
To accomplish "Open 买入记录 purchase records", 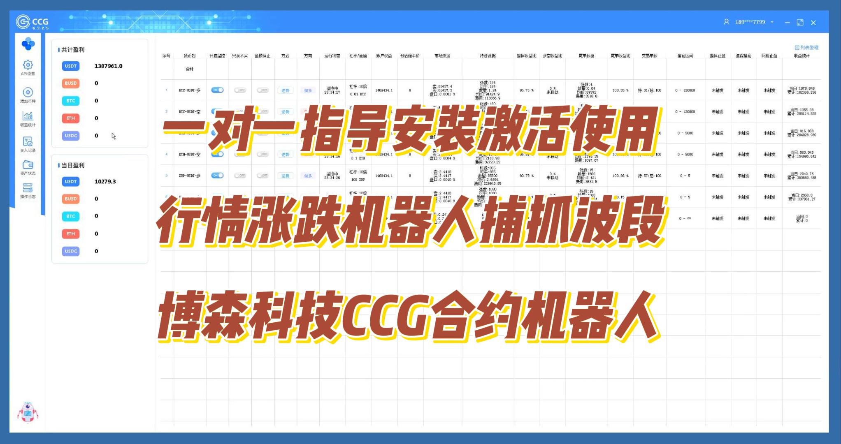I will 28,144.
